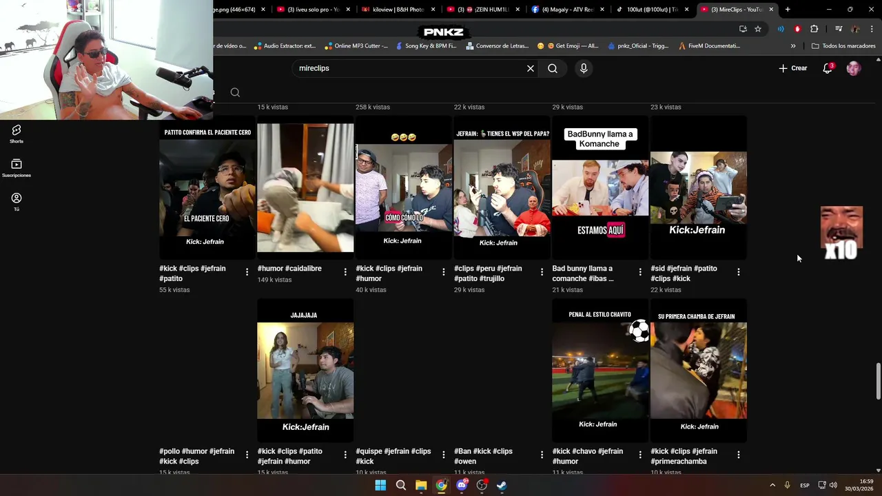Open Online MP3 Cutter bookmark

click(x=356, y=46)
